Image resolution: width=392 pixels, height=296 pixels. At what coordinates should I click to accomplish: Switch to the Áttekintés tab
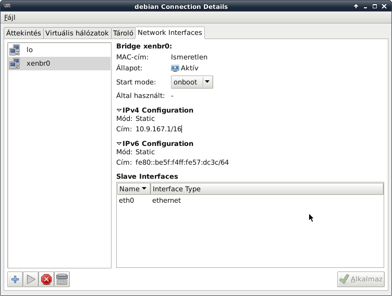click(23, 33)
